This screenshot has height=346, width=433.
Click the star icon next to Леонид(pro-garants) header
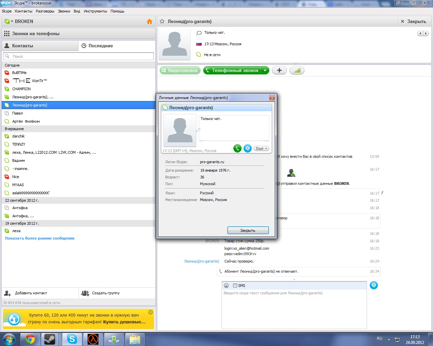coord(162,21)
